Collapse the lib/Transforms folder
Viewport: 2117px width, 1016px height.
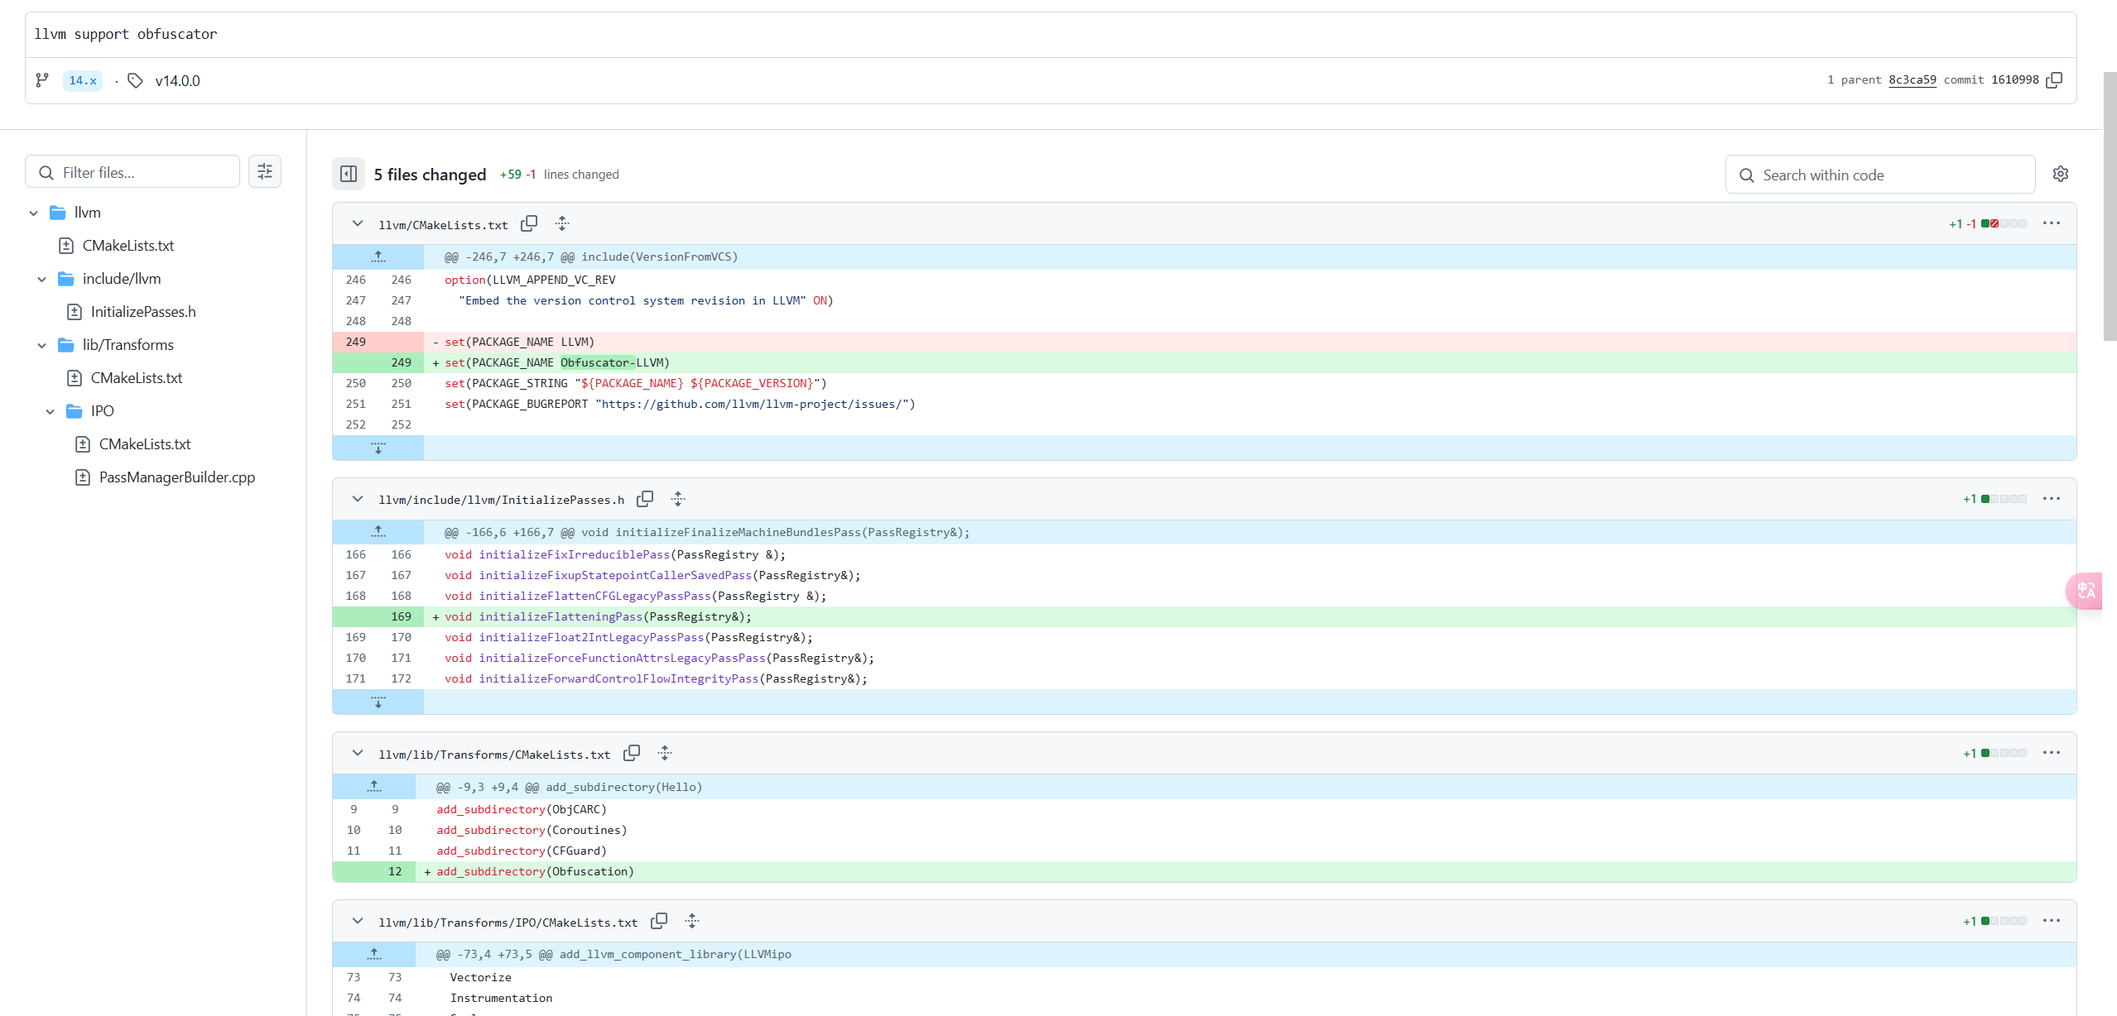42,345
